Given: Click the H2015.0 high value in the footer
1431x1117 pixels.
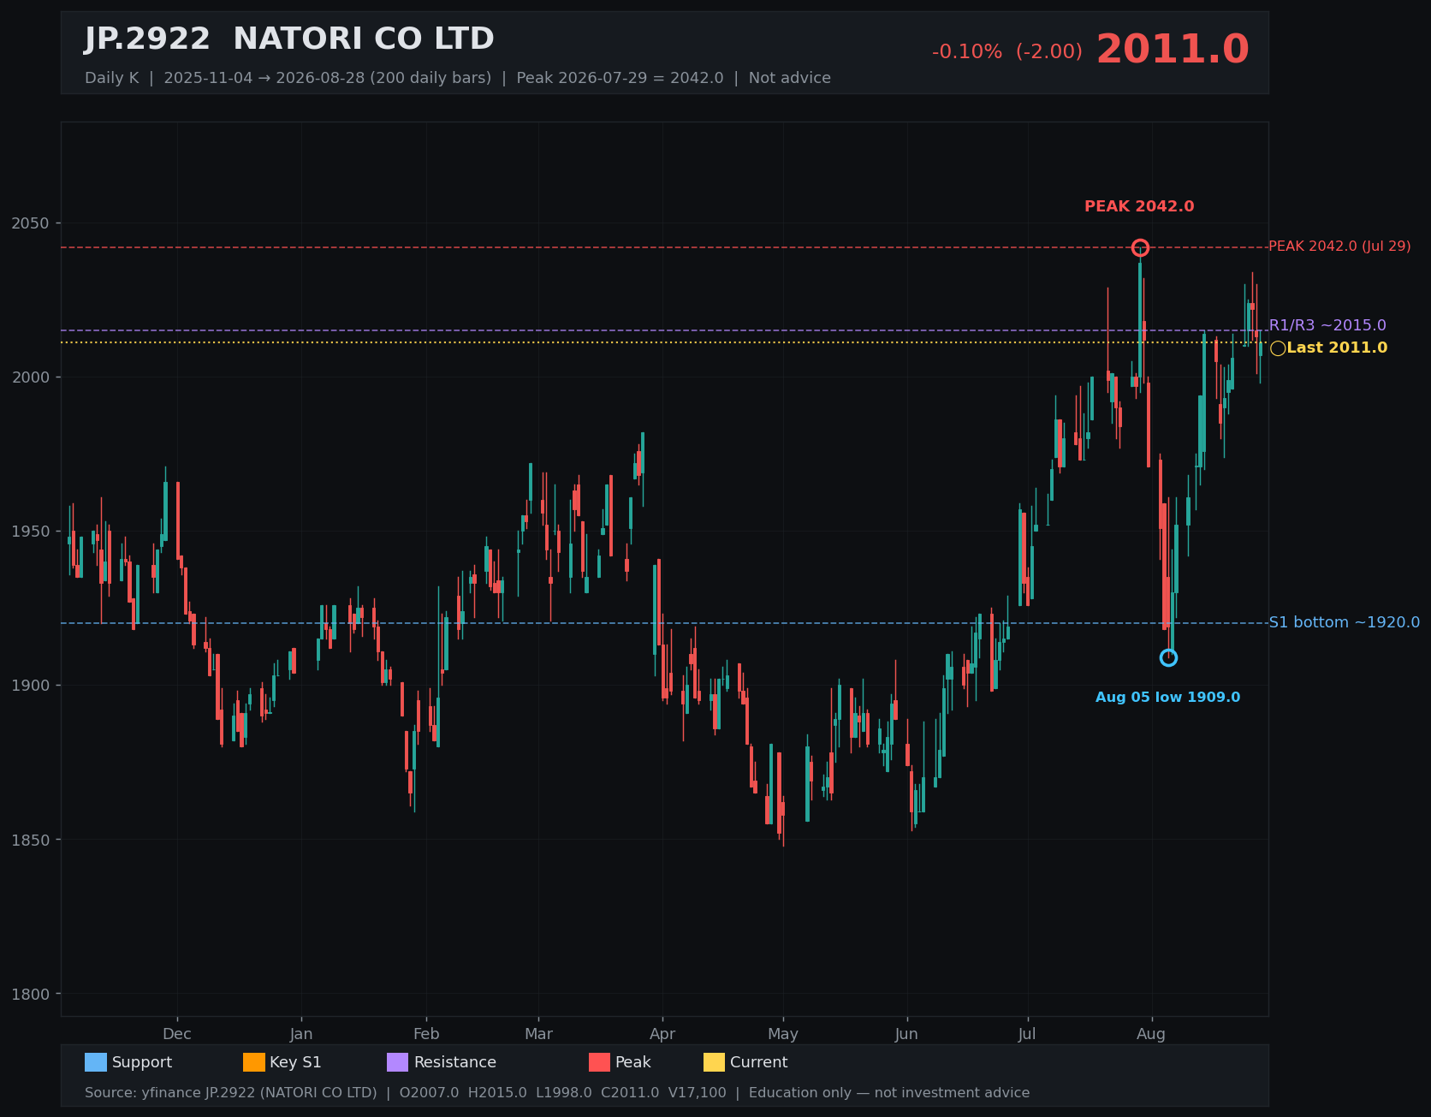Looking at the screenshot, I should pos(497,1093).
